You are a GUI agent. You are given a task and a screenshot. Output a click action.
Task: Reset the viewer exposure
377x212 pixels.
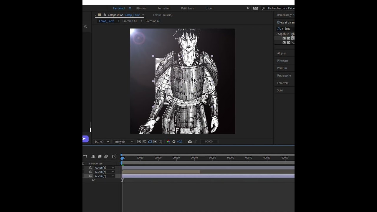(174, 142)
